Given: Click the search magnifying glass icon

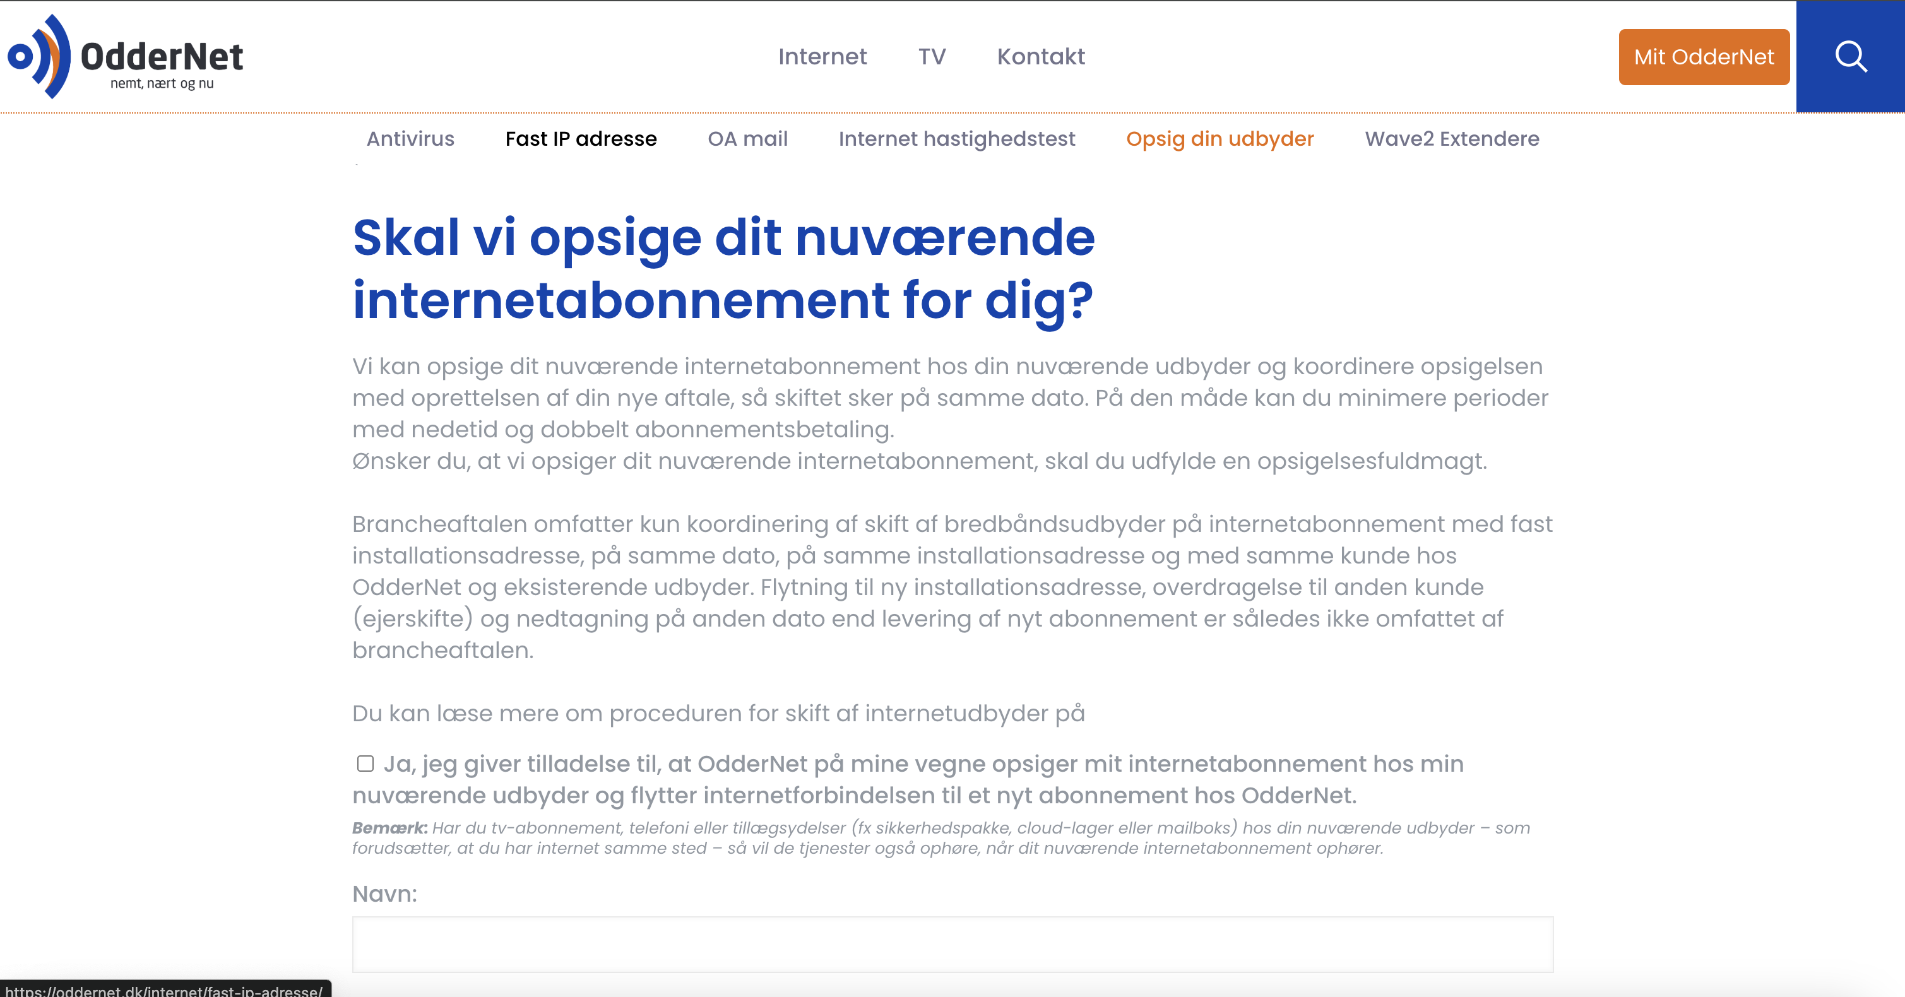Looking at the screenshot, I should pyautogui.click(x=1852, y=57).
